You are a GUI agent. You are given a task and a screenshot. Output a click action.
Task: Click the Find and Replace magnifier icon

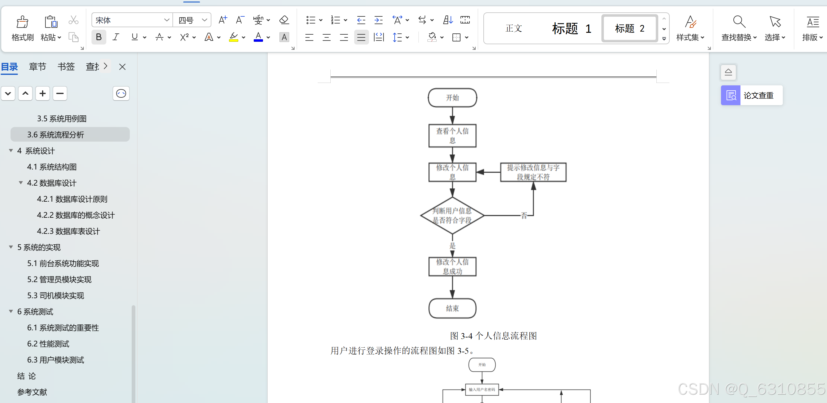(x=739, y=22)
